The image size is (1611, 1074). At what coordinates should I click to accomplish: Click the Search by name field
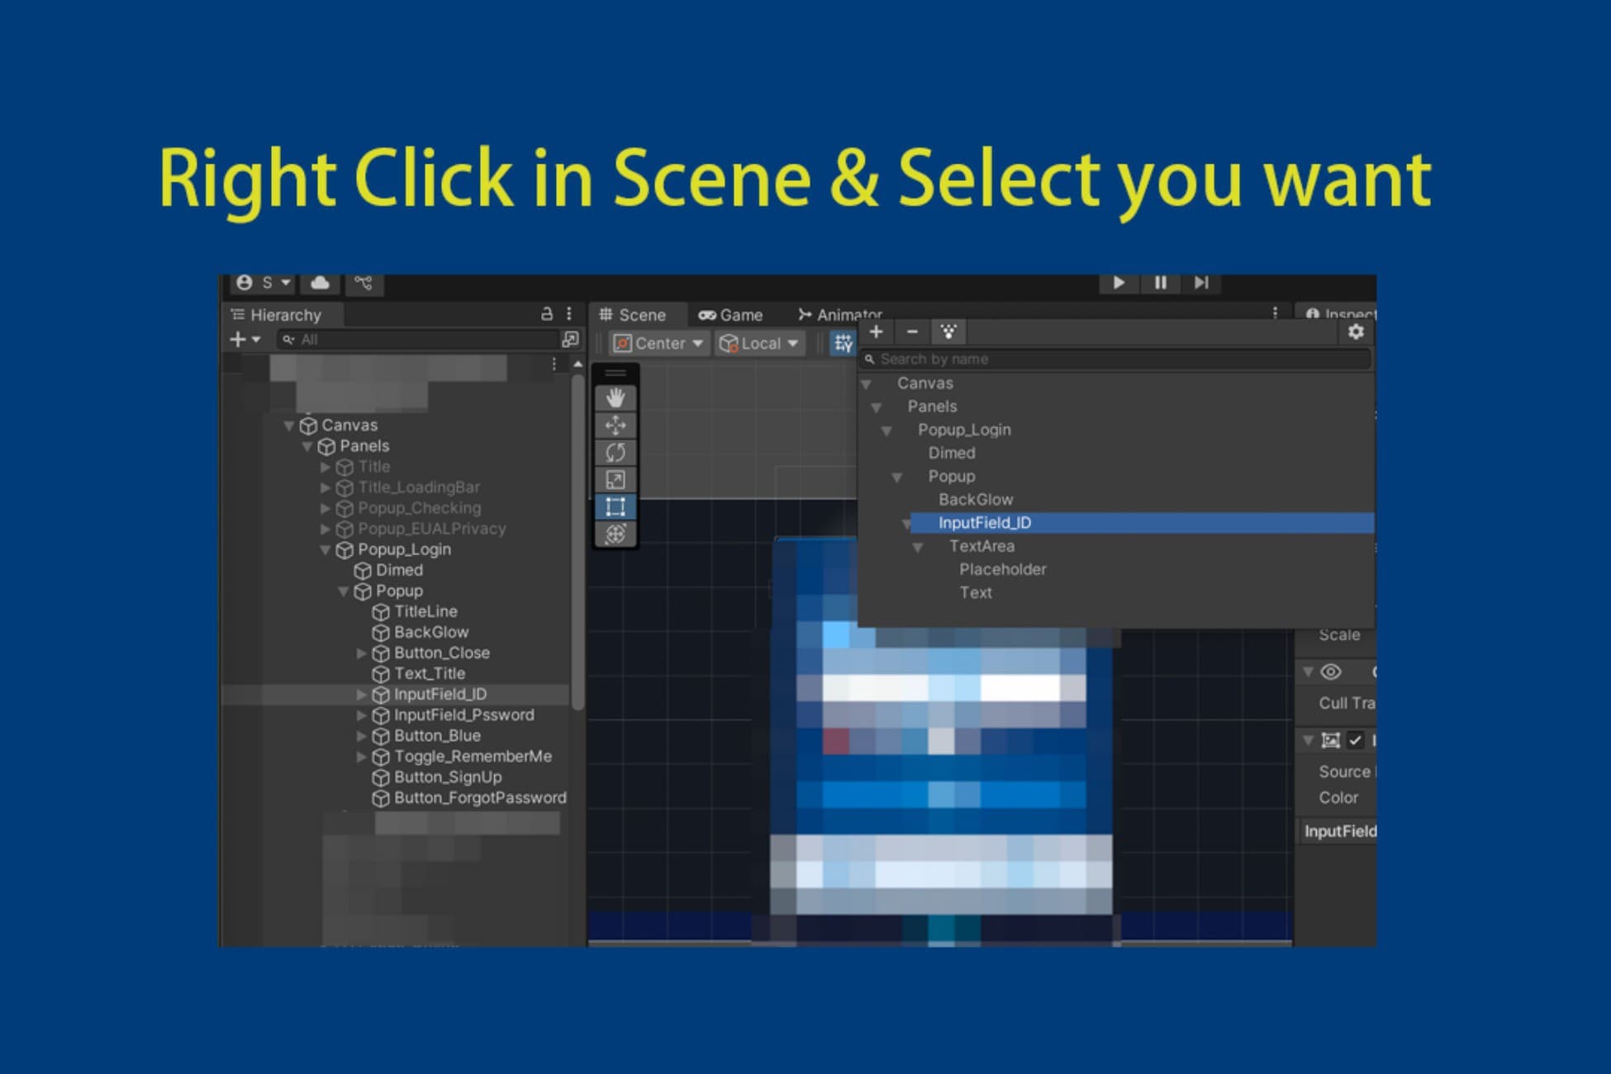coord(1115,359)
